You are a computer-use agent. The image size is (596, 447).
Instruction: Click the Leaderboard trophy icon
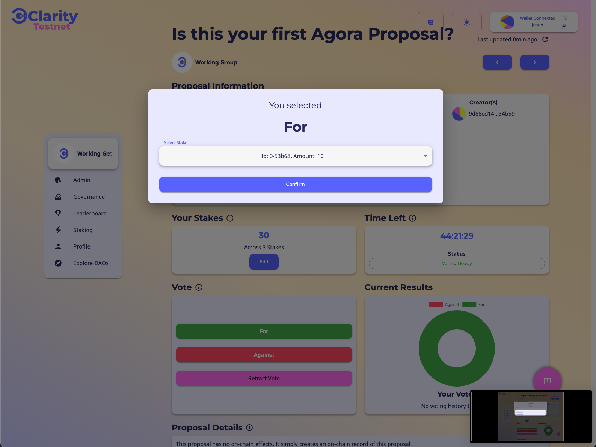tap(58, 213)
